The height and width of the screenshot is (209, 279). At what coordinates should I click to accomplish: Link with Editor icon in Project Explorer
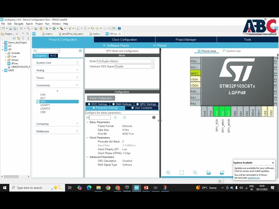coord(18,38)
